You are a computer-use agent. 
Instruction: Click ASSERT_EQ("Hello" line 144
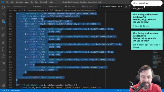tap(42, 77)
